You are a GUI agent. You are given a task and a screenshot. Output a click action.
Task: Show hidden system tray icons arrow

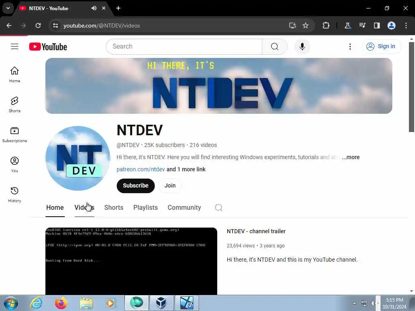pos(354,303)
